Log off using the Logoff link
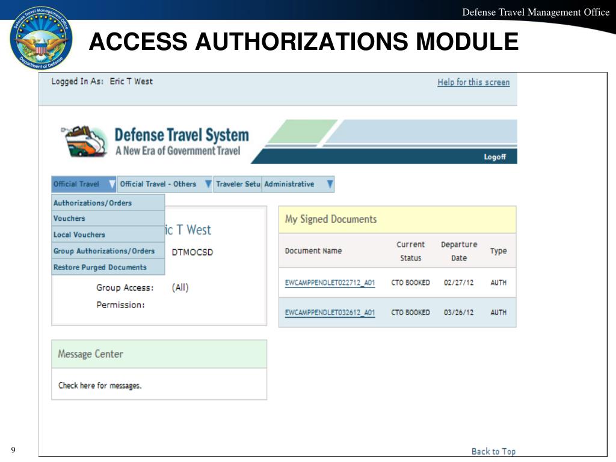 pos(494,157)
